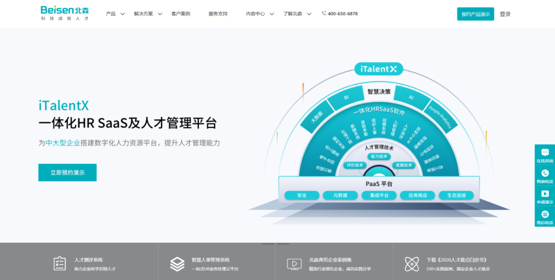
Task: Click the 400-650-6878 phone number
Action: pyautogui.click(x=343, y=14)
